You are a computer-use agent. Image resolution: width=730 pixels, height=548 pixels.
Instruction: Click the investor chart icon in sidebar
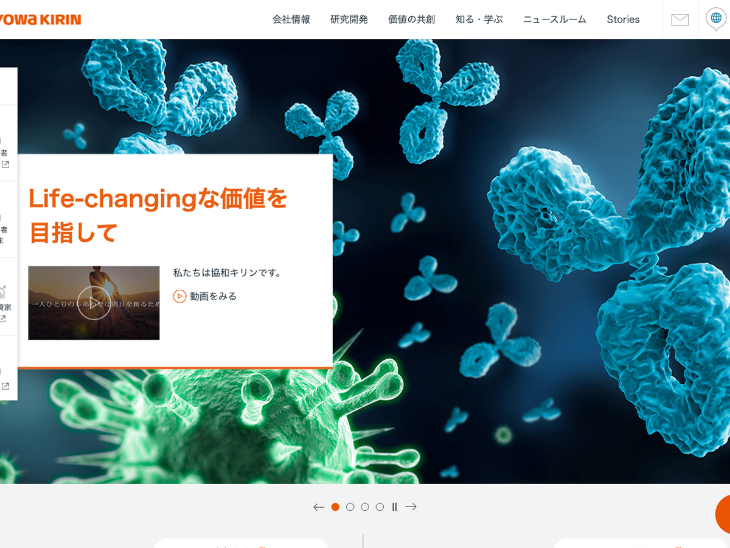click(x=3, y=292)
